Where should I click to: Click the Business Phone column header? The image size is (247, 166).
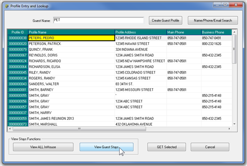217,32
